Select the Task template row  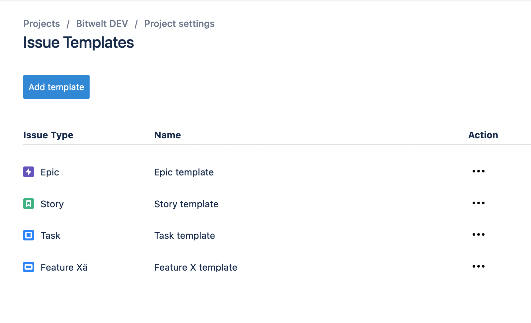pyautogui.click(x=185, y=235)
